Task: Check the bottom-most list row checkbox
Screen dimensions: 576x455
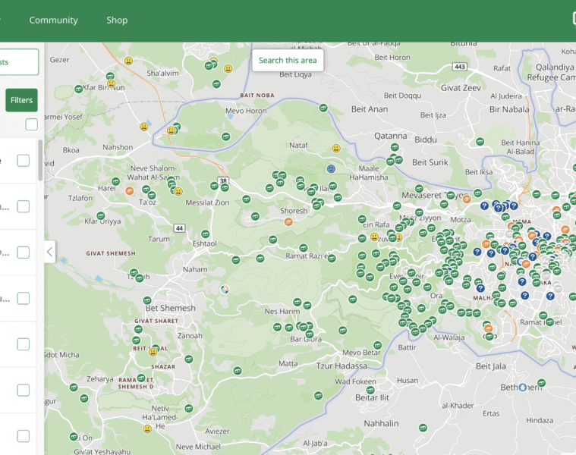Action: coord(24,436)
